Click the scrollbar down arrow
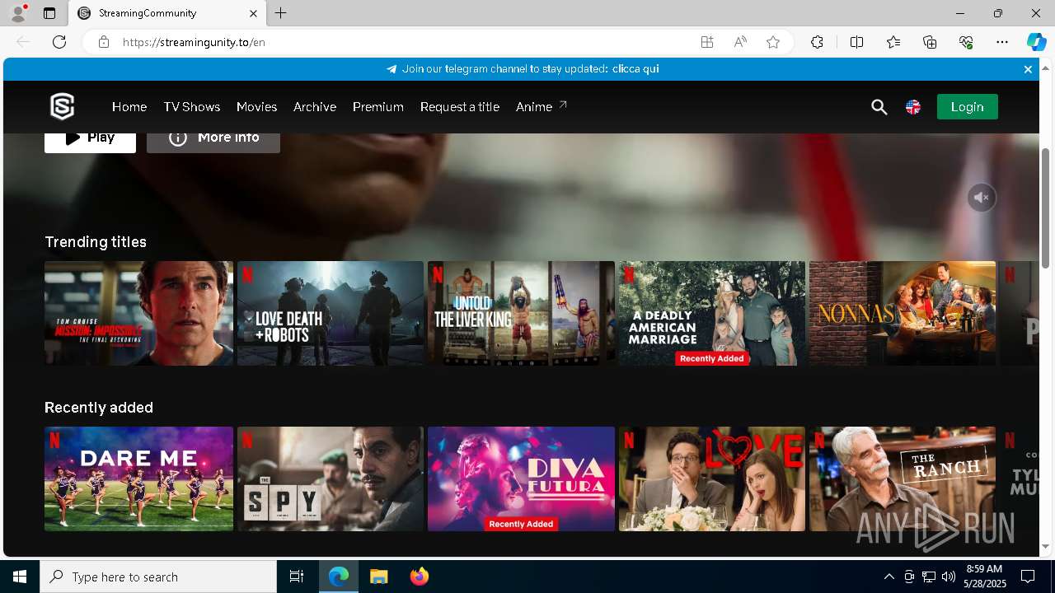The image size is (1055, 593). click(1046, 547)
